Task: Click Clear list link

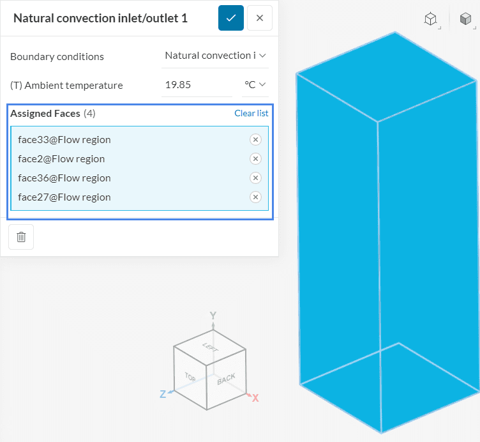Action: pos(251,113)
